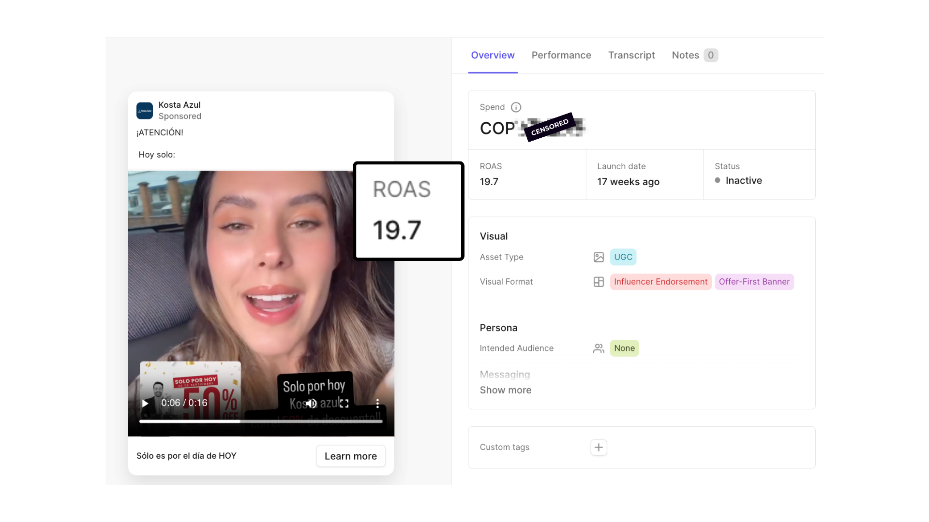Screen dimensions: 929x522
Task: Click the video time display 0:06 / 0:16
Action: [184, 403]
